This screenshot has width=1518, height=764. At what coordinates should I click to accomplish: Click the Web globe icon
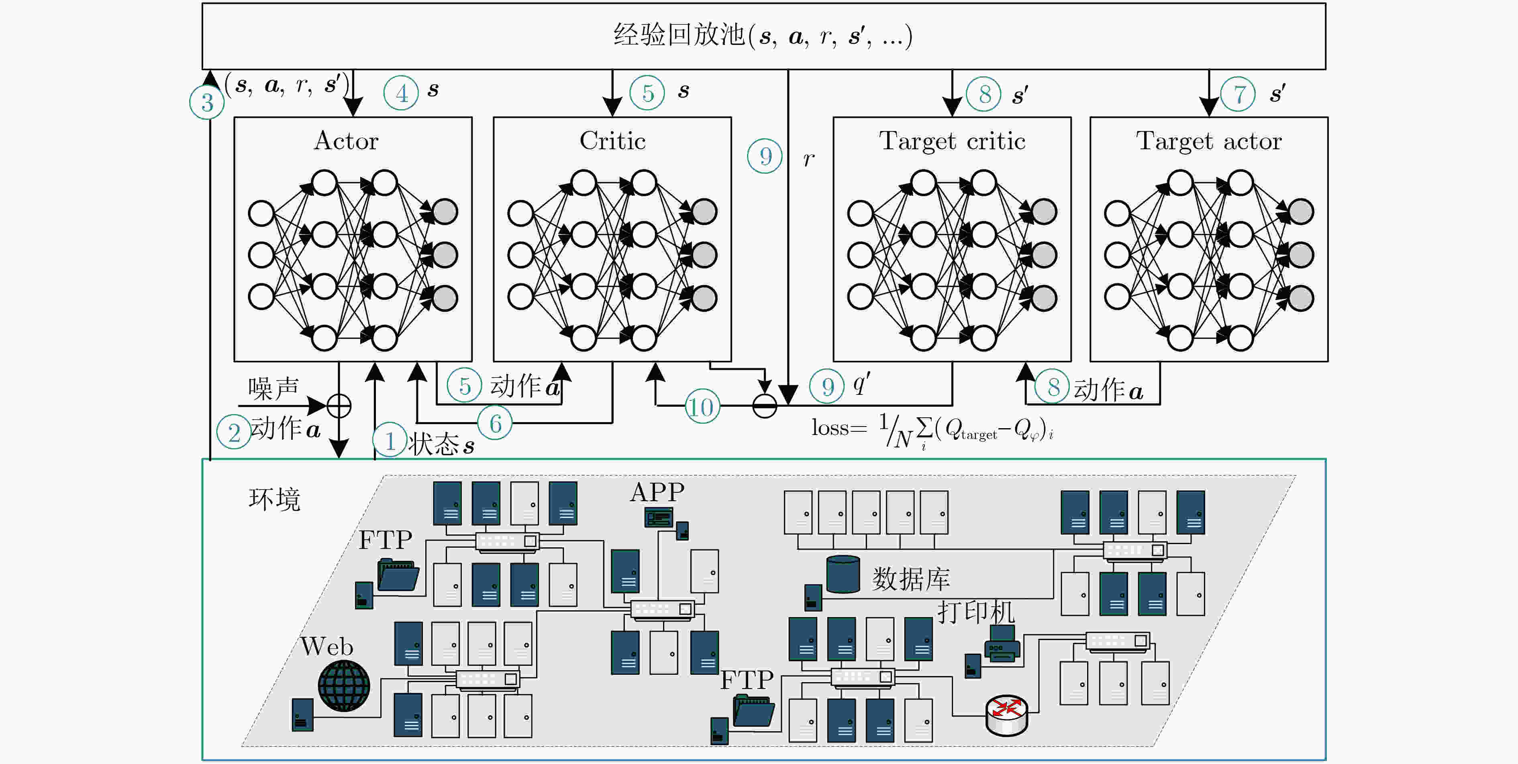click(x=343, y=686)
